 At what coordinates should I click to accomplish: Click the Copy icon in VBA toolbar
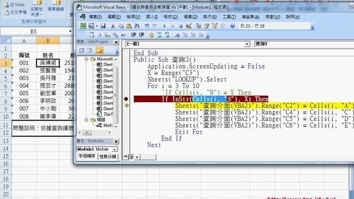[x=121, y=26]
